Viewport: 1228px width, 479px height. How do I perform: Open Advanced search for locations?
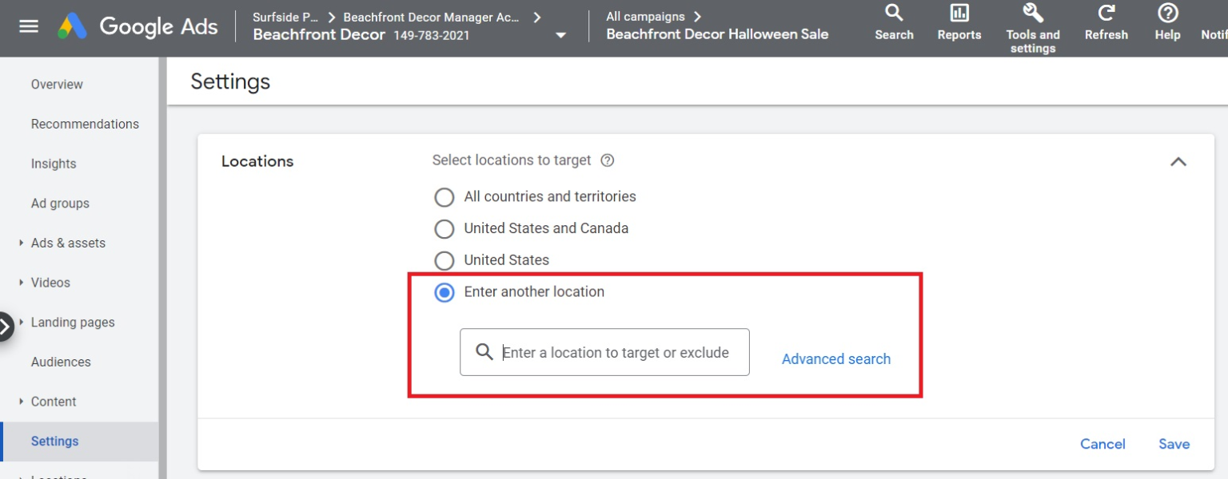coord(835,358)
